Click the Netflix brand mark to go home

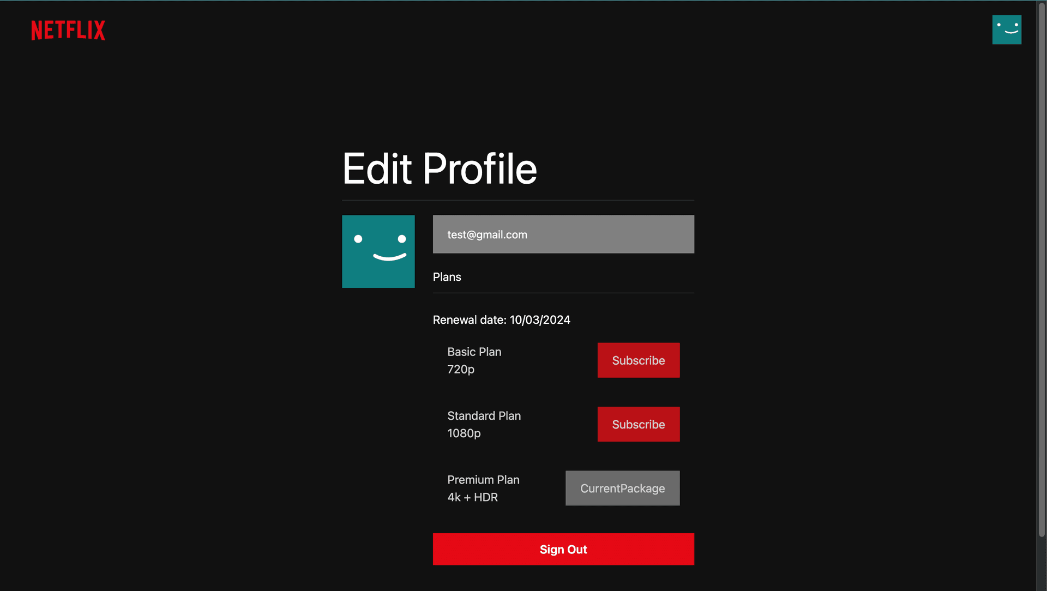click(68, 30)
